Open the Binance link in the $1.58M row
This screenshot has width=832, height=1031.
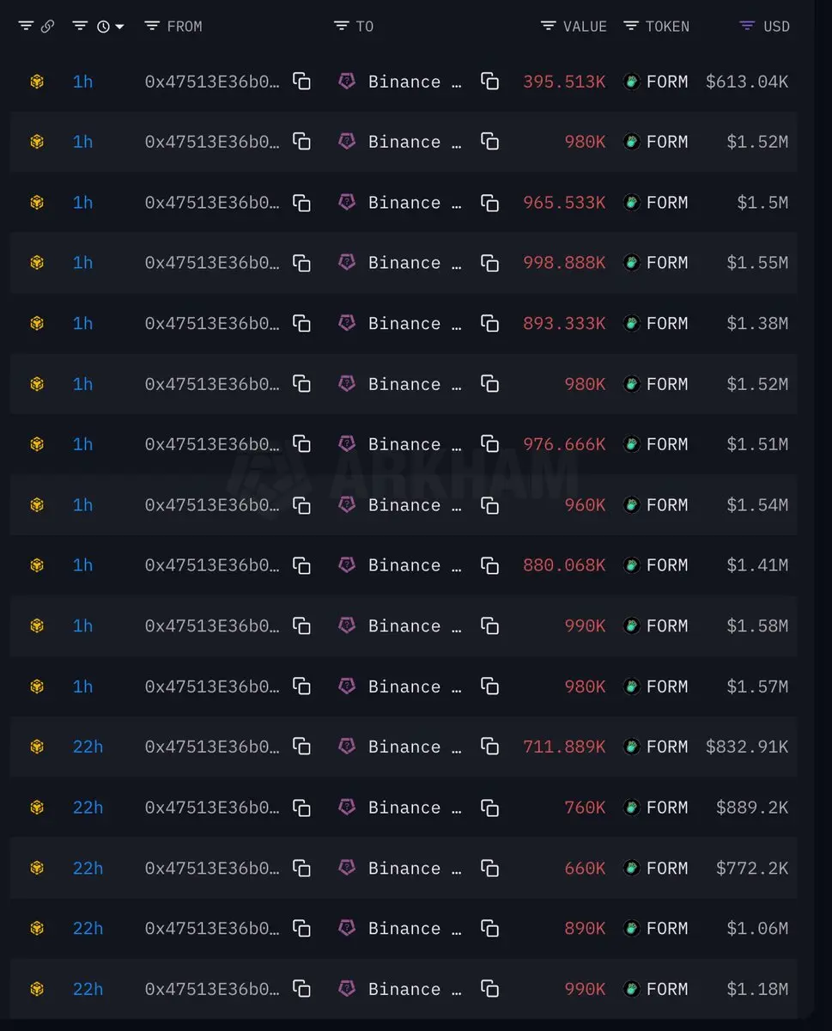click(x=404, y=625)
